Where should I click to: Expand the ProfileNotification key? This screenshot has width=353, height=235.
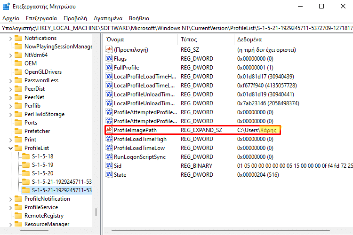pyautogui.click(x=10, y=199)
